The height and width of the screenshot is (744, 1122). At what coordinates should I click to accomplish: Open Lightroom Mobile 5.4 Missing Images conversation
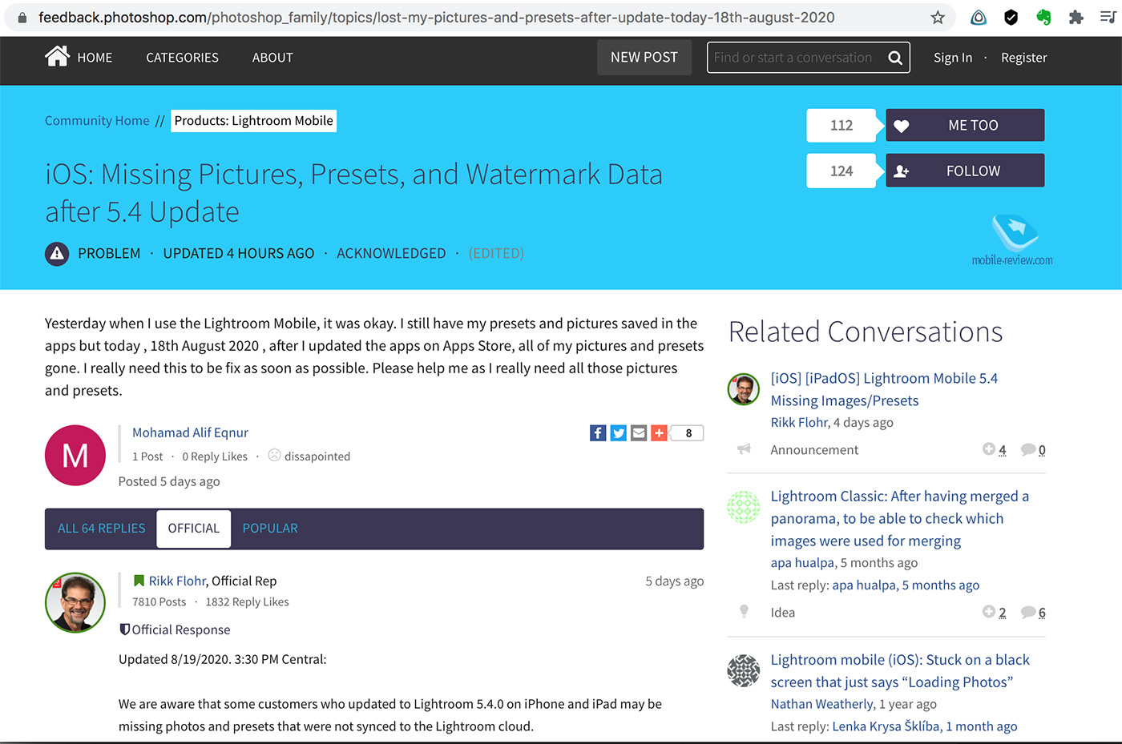point(884,389)
